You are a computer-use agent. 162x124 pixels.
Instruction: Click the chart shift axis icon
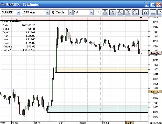(x=97, y=12)
